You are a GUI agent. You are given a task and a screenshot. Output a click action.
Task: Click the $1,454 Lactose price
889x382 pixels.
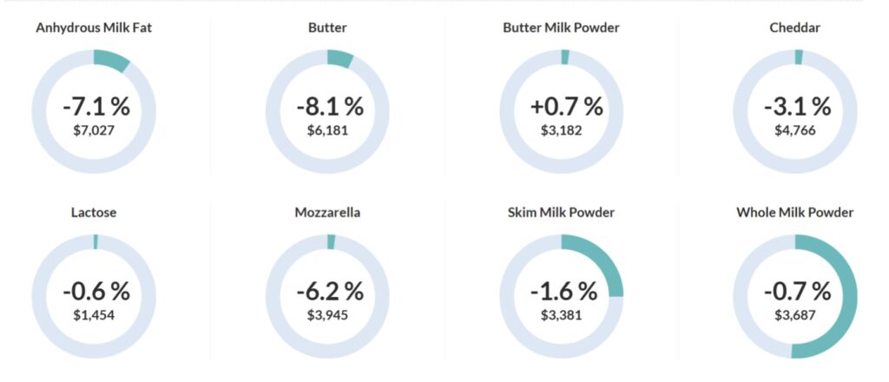pyautogui.click(x=94, y=315)
